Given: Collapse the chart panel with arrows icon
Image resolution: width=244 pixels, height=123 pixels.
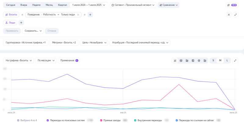Looking at the screenshot, I should coord(235,60).
